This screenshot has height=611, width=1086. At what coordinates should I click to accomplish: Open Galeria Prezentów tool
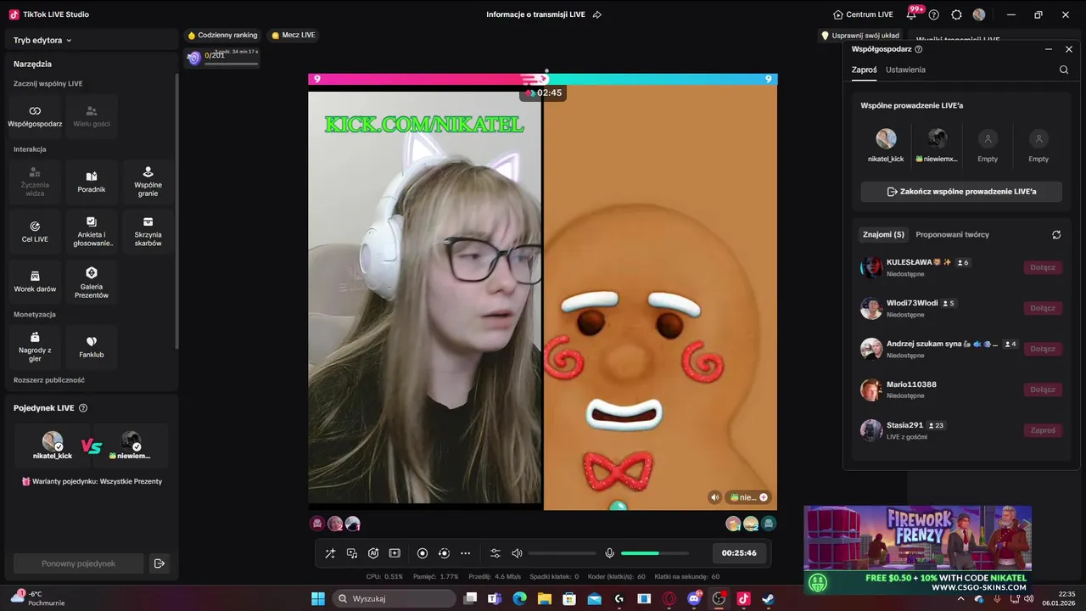92,283
